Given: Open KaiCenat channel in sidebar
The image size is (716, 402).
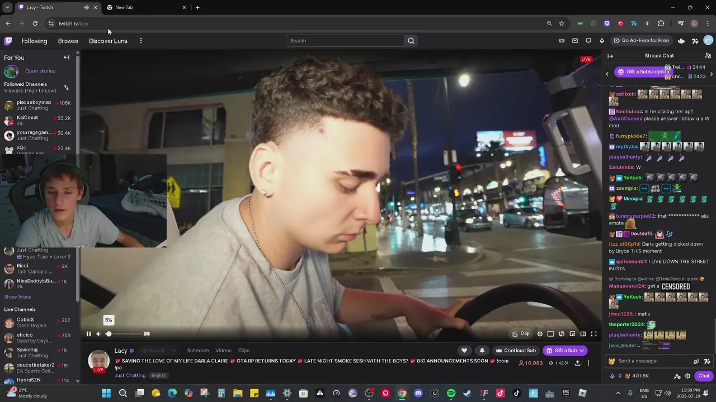Looking at the screenshot, I should coord(37,120).
